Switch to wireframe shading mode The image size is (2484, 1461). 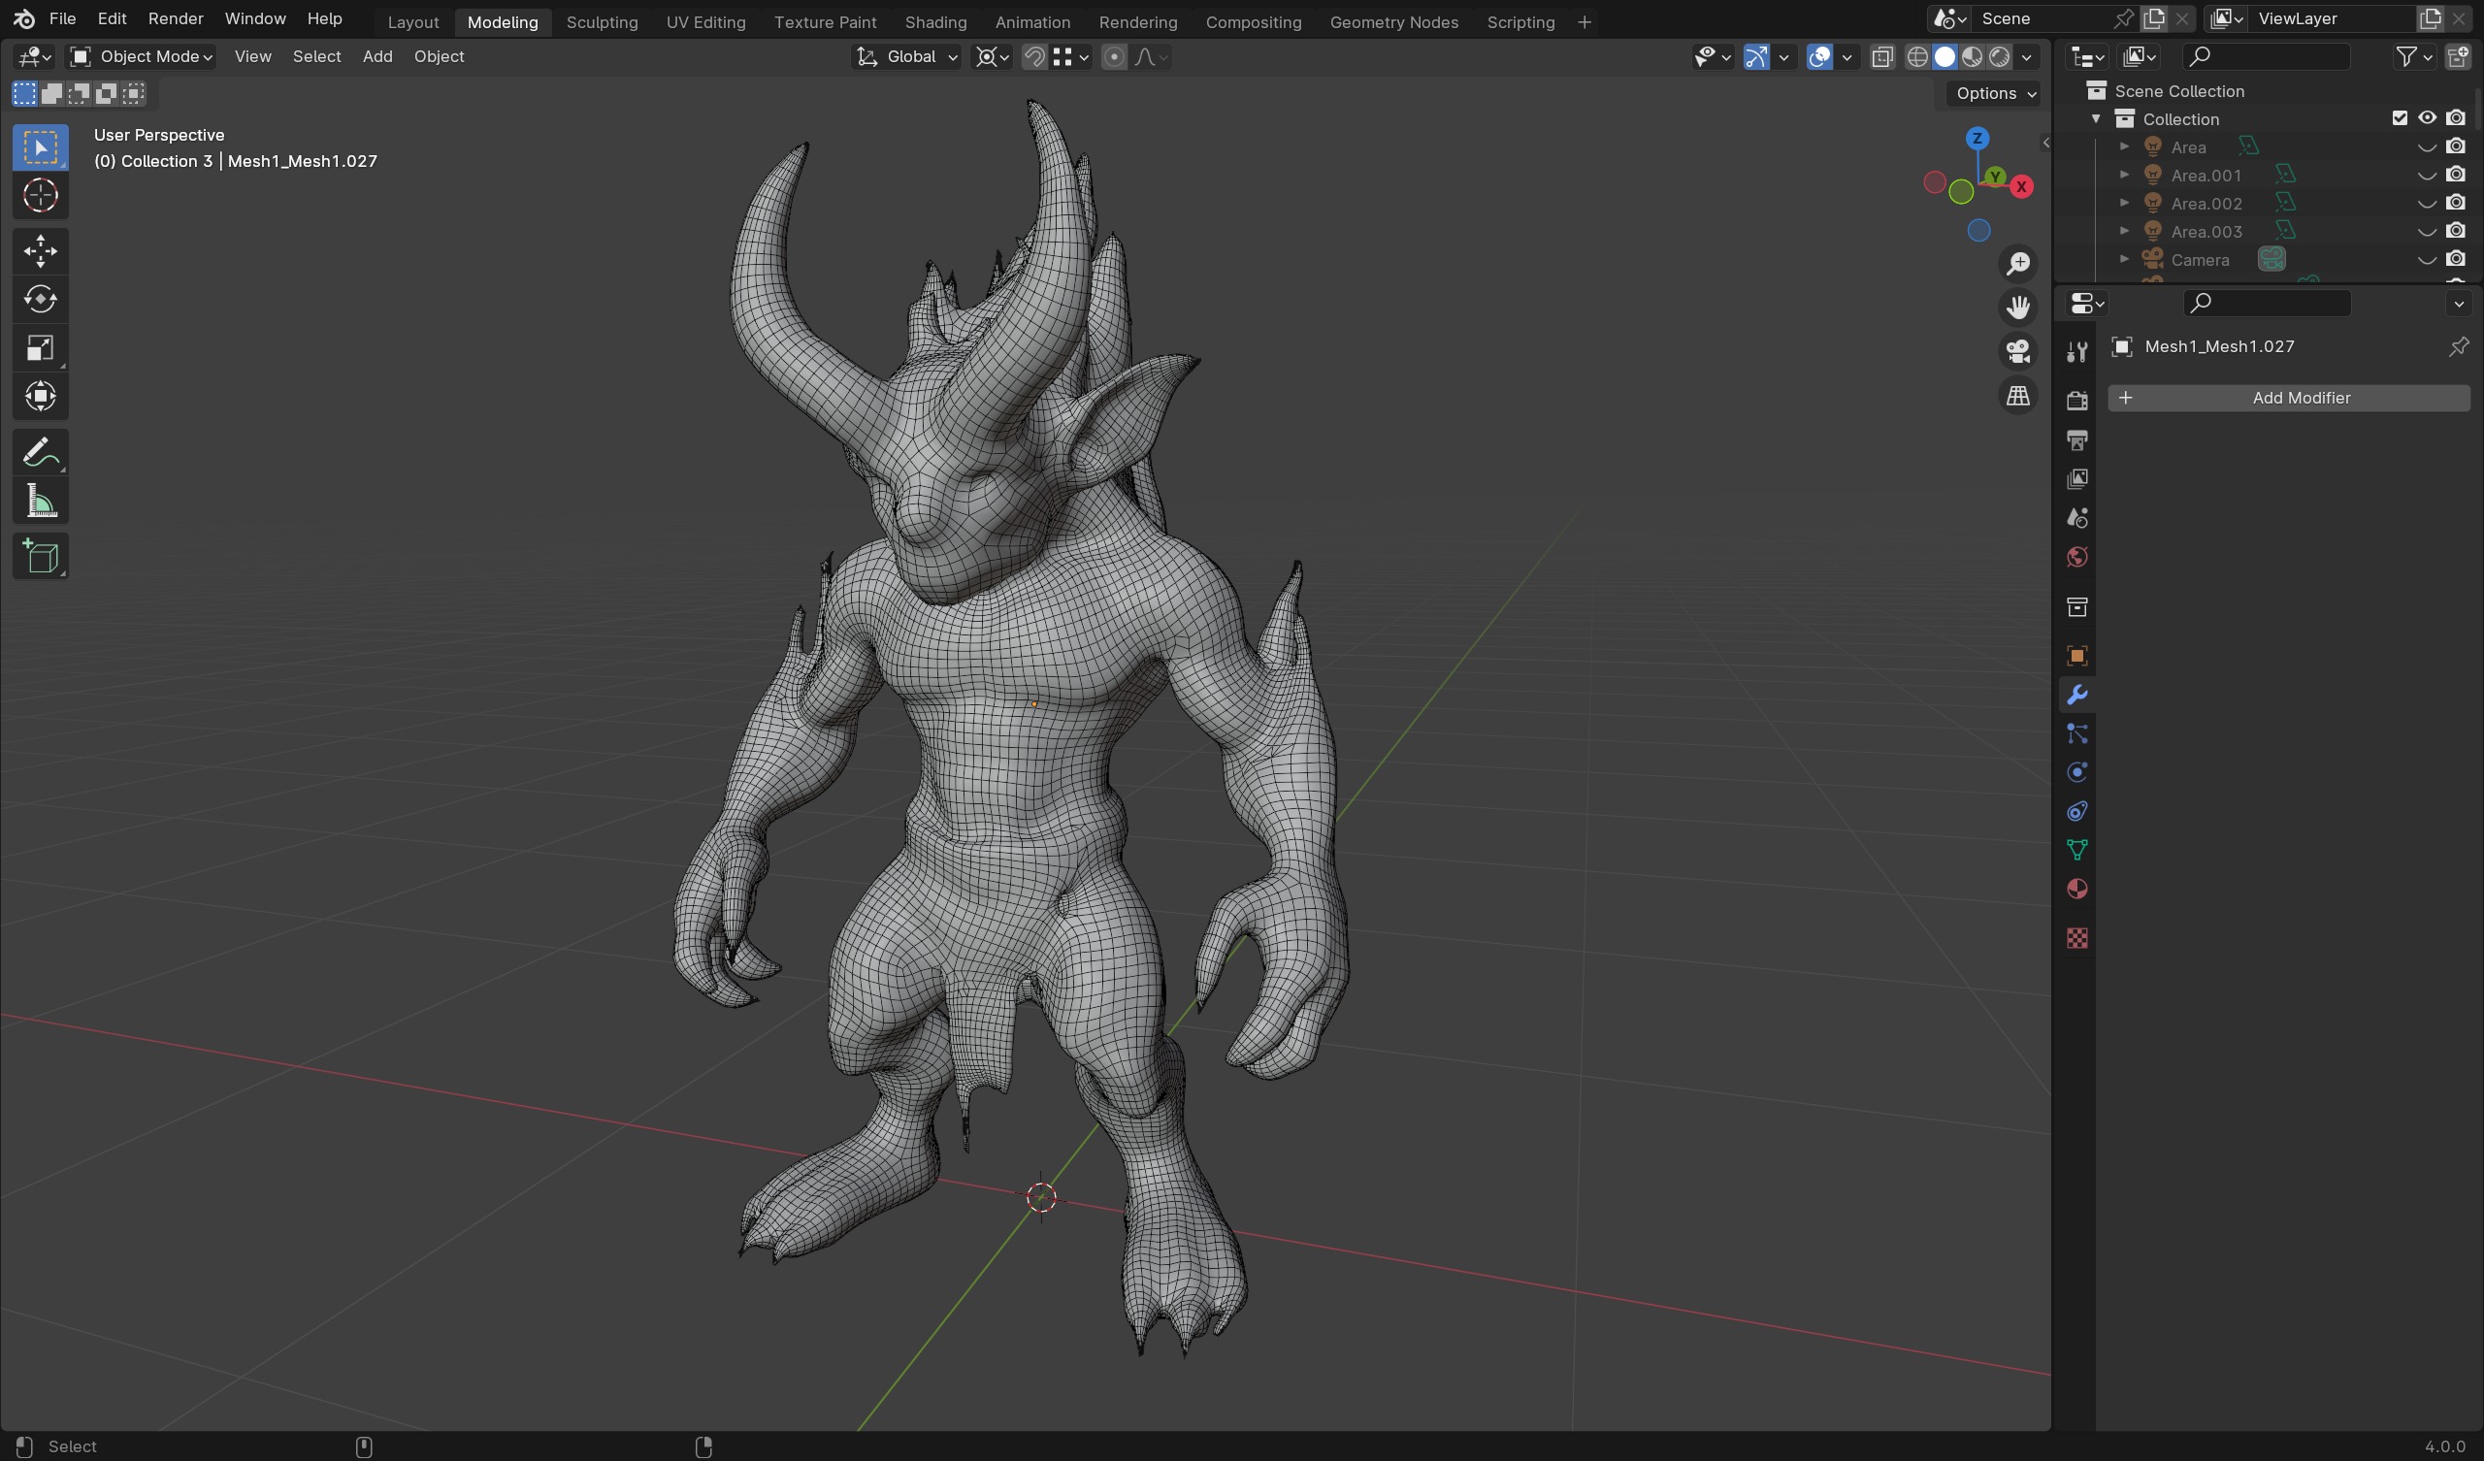point(1917,56)
